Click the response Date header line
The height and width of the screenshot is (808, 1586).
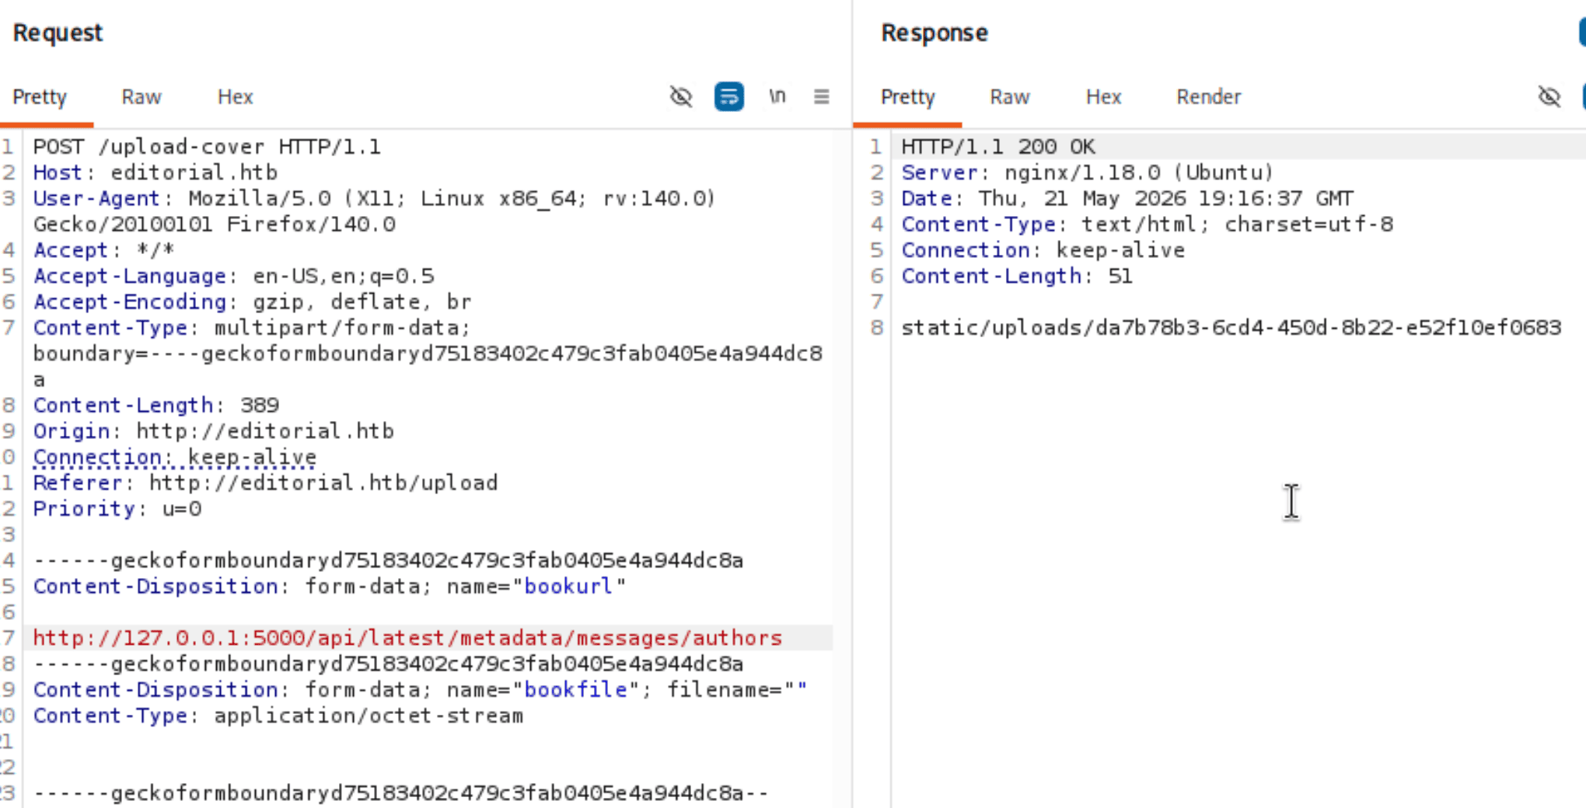[1127, 198]
